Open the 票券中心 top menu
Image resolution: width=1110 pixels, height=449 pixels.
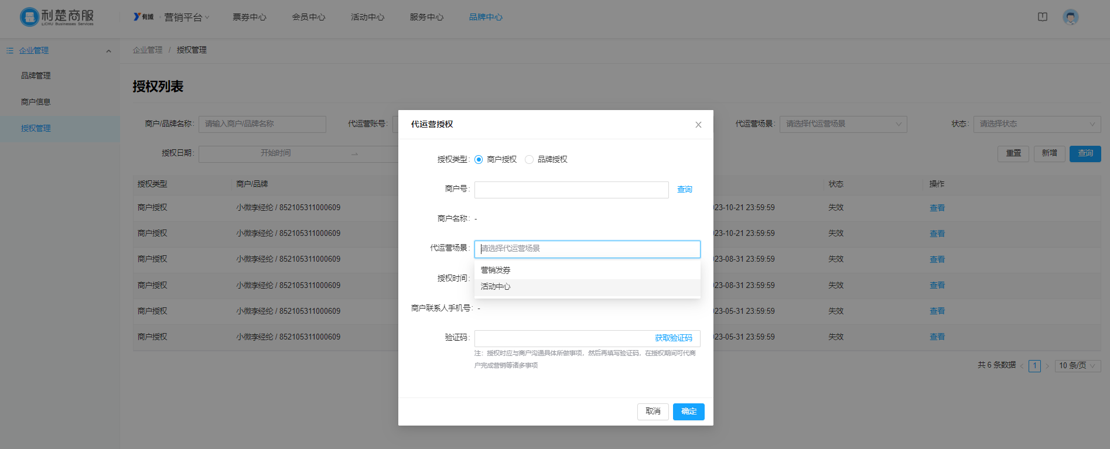pyautogui.click(x=250, y=17)
